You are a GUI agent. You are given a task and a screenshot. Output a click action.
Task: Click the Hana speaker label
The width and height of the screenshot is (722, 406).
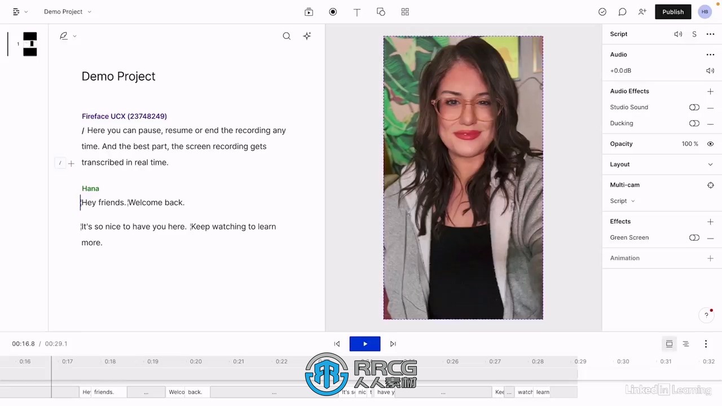coord(90,188)
